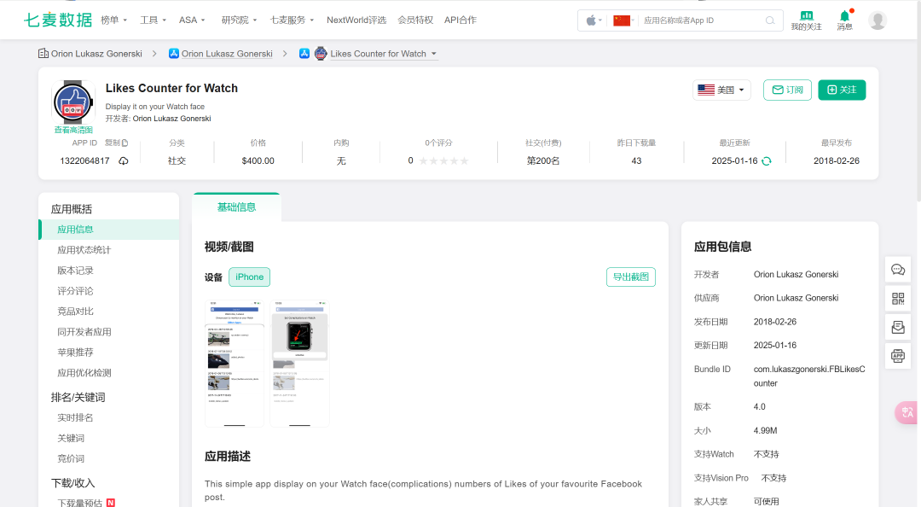Open the 美国 country dropdown

point(722,90)
